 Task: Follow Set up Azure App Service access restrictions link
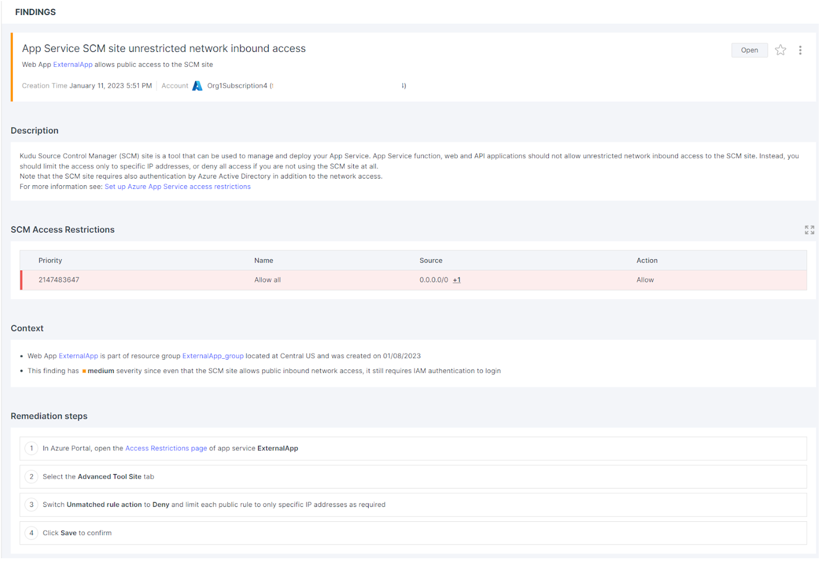(177, 187)
